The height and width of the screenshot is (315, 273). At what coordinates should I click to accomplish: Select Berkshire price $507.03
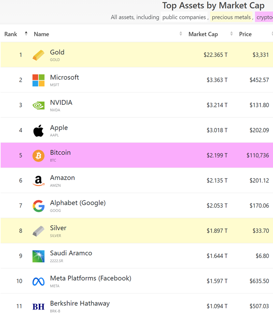(259, 306)
